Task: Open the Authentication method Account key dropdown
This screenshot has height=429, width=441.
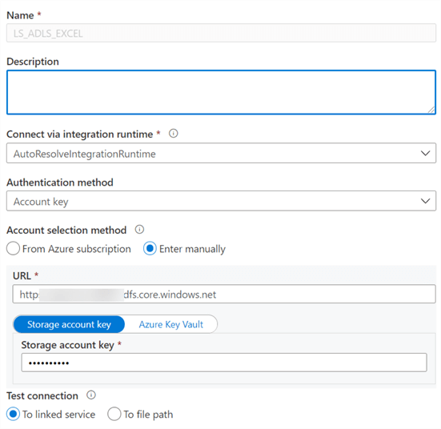Action: (x=221, y=201)
